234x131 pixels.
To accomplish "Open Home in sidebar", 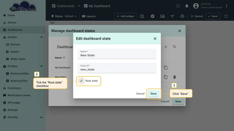I will [23, 15].
